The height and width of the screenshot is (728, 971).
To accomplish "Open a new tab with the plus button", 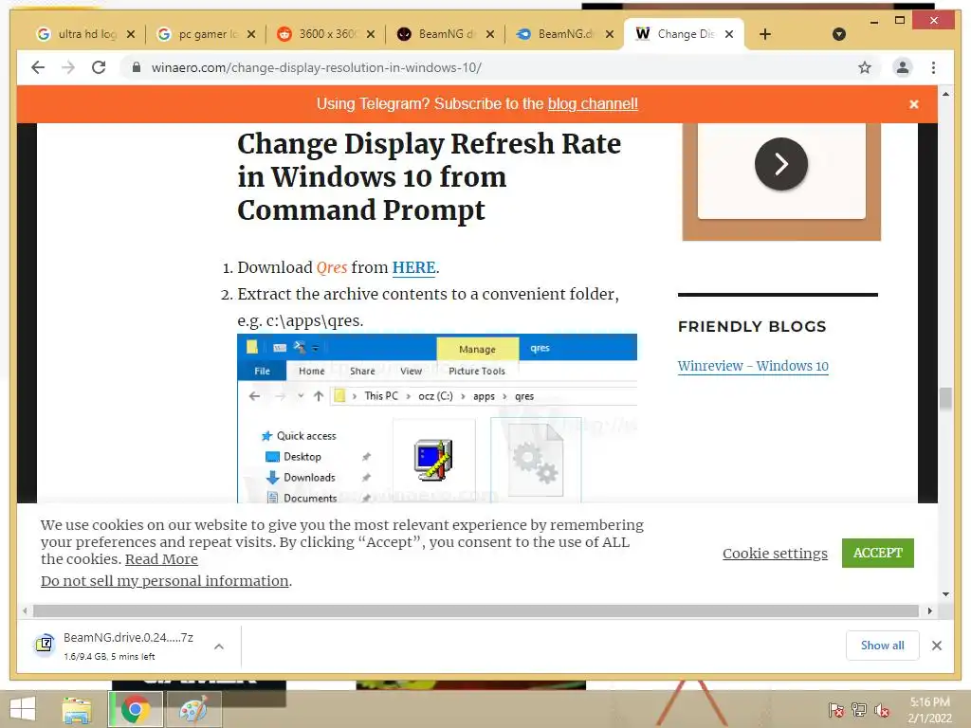I will [765, 34].
